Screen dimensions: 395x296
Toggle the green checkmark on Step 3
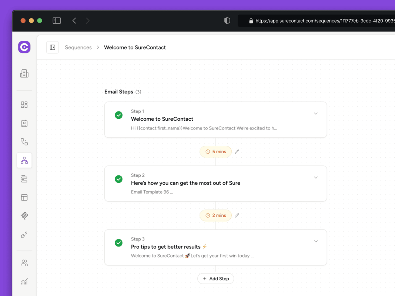[118, 243]
